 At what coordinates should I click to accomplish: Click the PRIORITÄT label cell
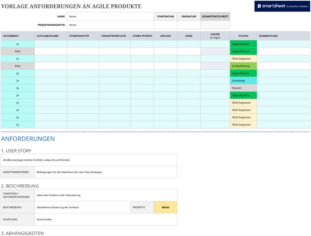pos(142,207)
